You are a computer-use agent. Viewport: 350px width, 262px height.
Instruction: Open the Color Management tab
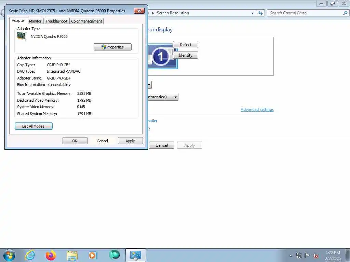click(x=86, y=21)
